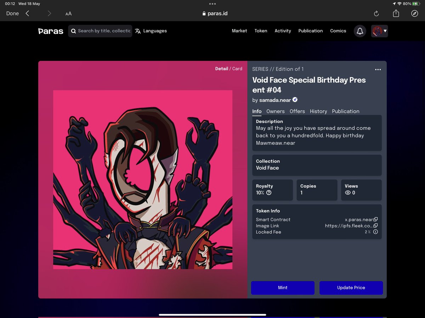Copy the x.paras.near smart contract
The height and width of the screenshot is (318, 425).
[376, 219]
